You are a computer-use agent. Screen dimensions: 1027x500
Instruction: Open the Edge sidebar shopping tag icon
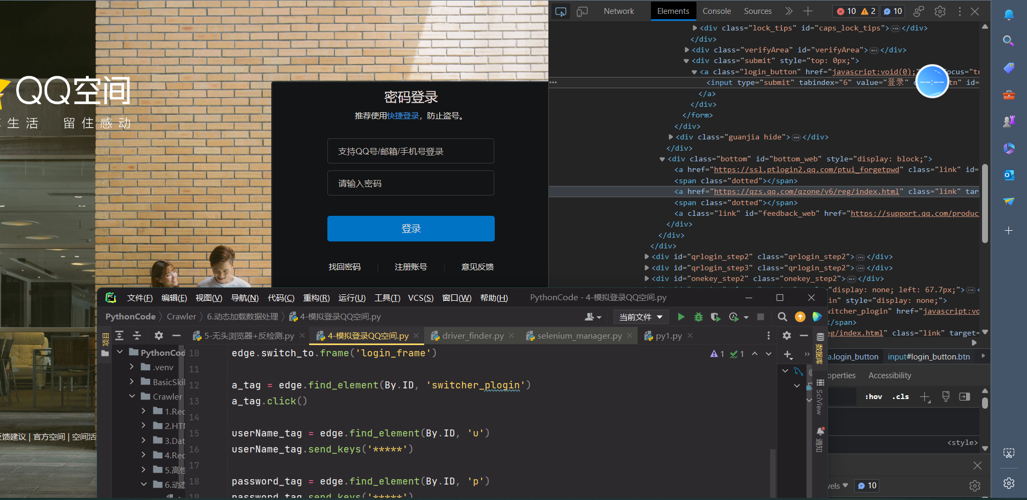pos(1009,68)
